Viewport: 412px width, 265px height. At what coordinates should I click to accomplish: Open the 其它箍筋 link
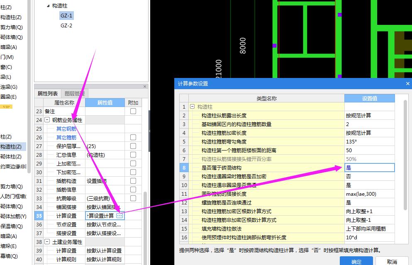tap(66, 137)
